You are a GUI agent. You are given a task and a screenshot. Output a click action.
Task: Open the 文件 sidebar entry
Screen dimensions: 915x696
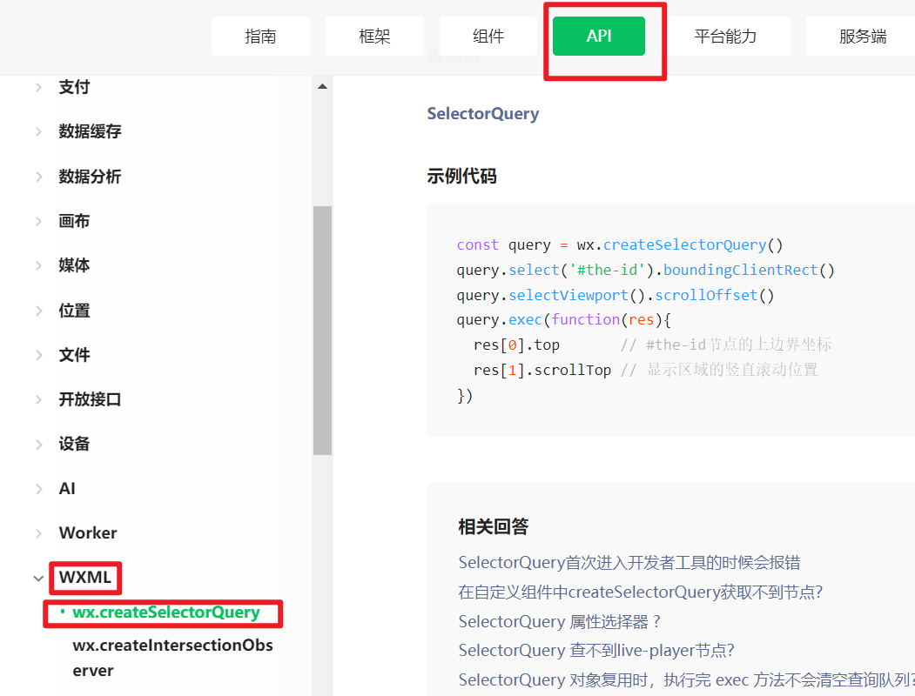click(x=74, y=355)
